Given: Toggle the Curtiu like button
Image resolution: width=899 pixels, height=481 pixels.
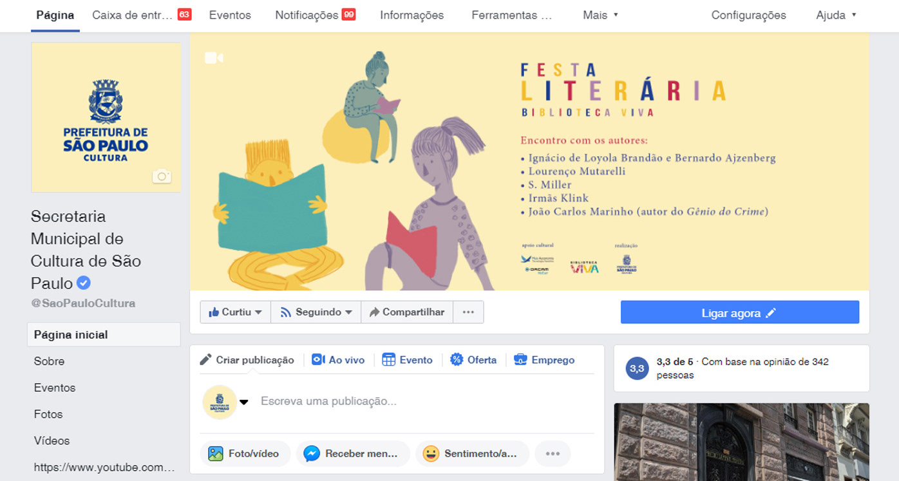Looking at the screenshot, I should coord(235,312).
